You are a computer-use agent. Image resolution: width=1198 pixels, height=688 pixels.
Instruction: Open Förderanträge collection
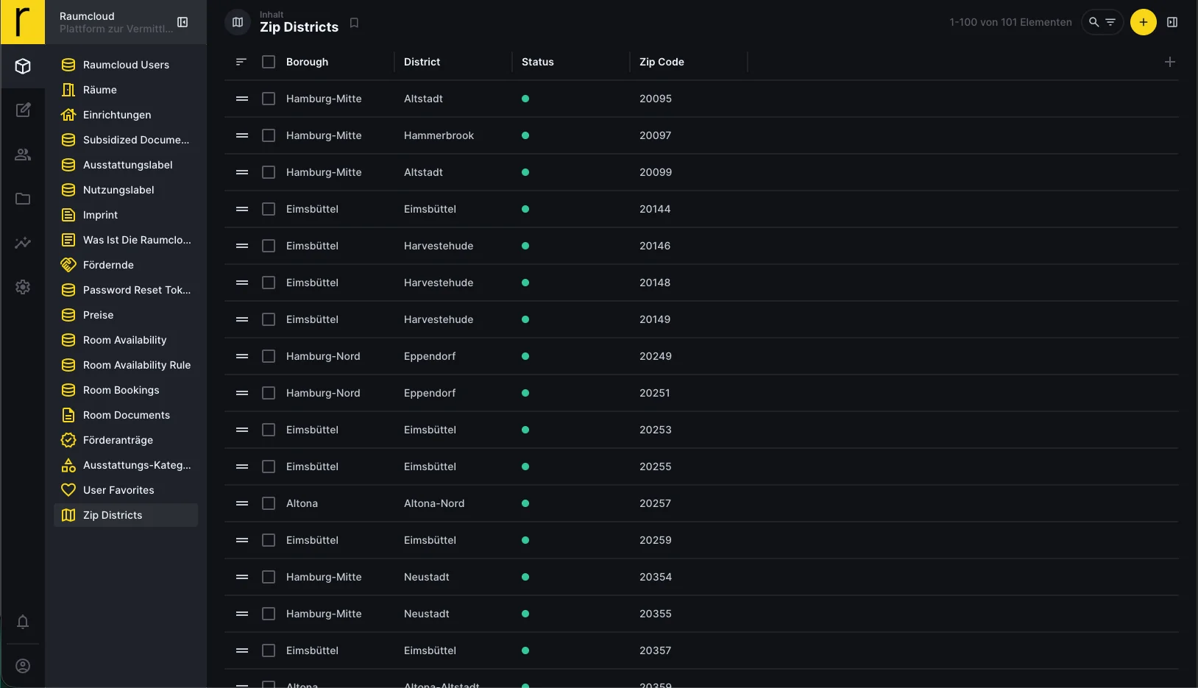tap(126, 440)
